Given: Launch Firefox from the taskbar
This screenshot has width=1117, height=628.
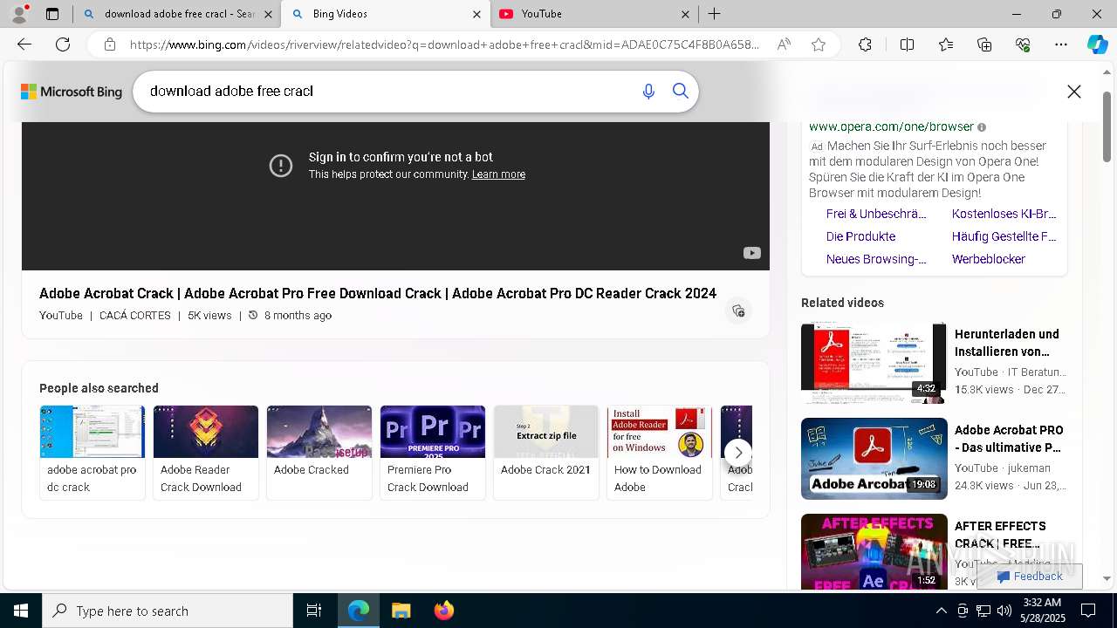Looking at the screenshot, I should pyautogui.click(x=444, y=611).
